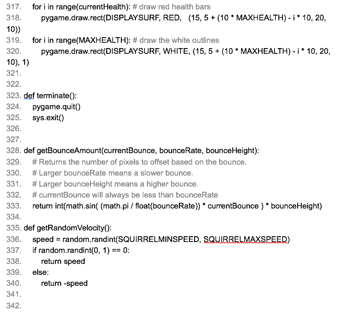Screen dimensions: 340x312
Task: Click on math.sin in the return statement
Action: (81, 206)
